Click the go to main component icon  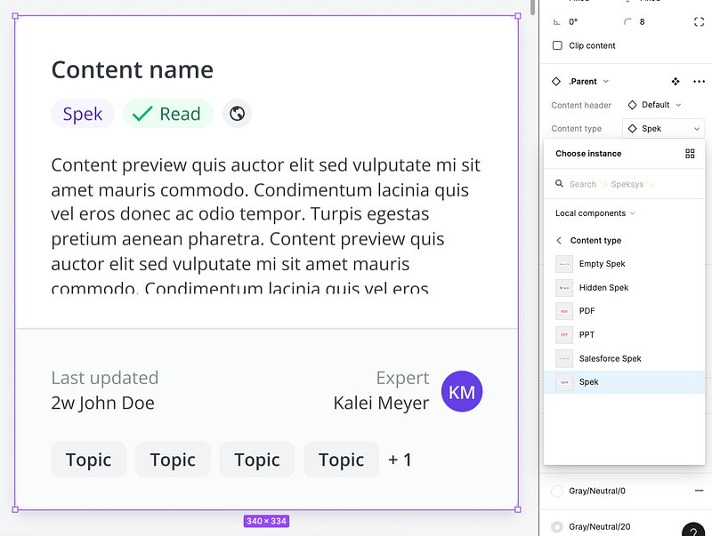pos(676,82)
